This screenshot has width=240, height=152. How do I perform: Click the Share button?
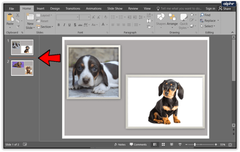(227, 8)
